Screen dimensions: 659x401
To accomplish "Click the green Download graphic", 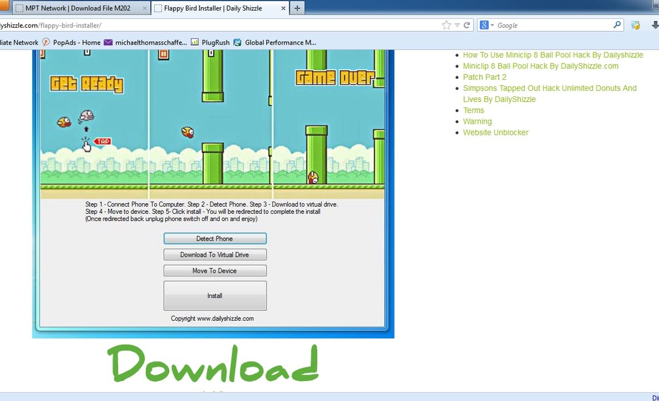I will pyautogui.click(x=213, y=363).
